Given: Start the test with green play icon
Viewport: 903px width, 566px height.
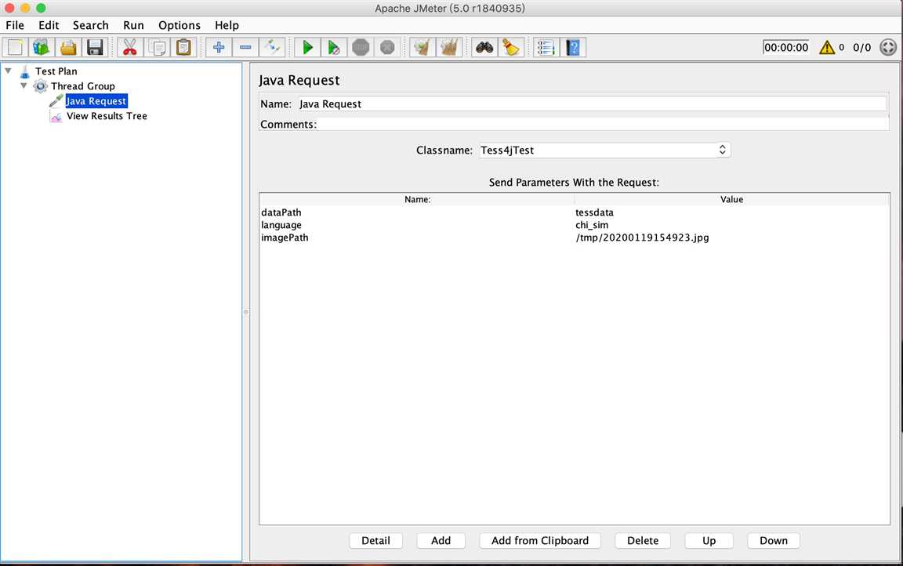Looking at the screenshot, I should click(x=307, y=47).
